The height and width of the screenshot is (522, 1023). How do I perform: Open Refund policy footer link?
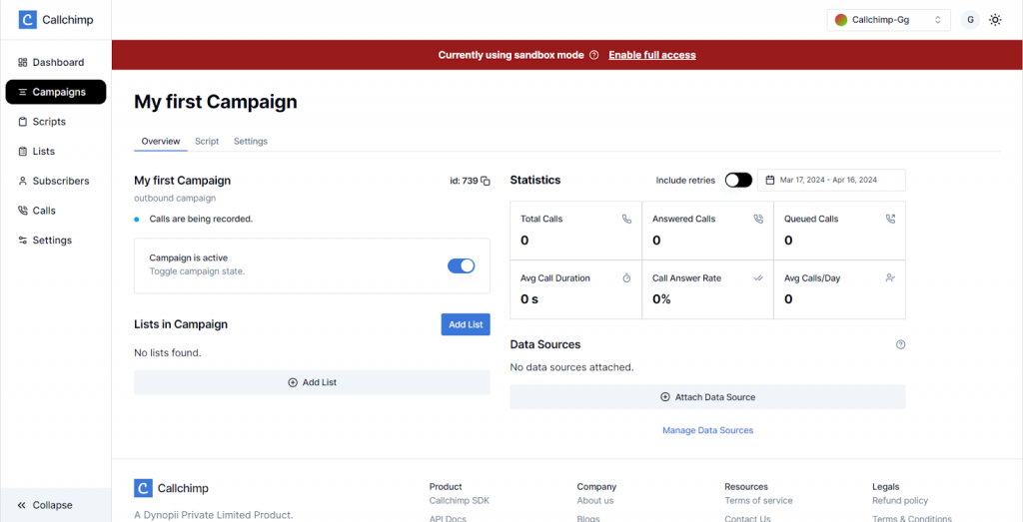click(900, 501)
